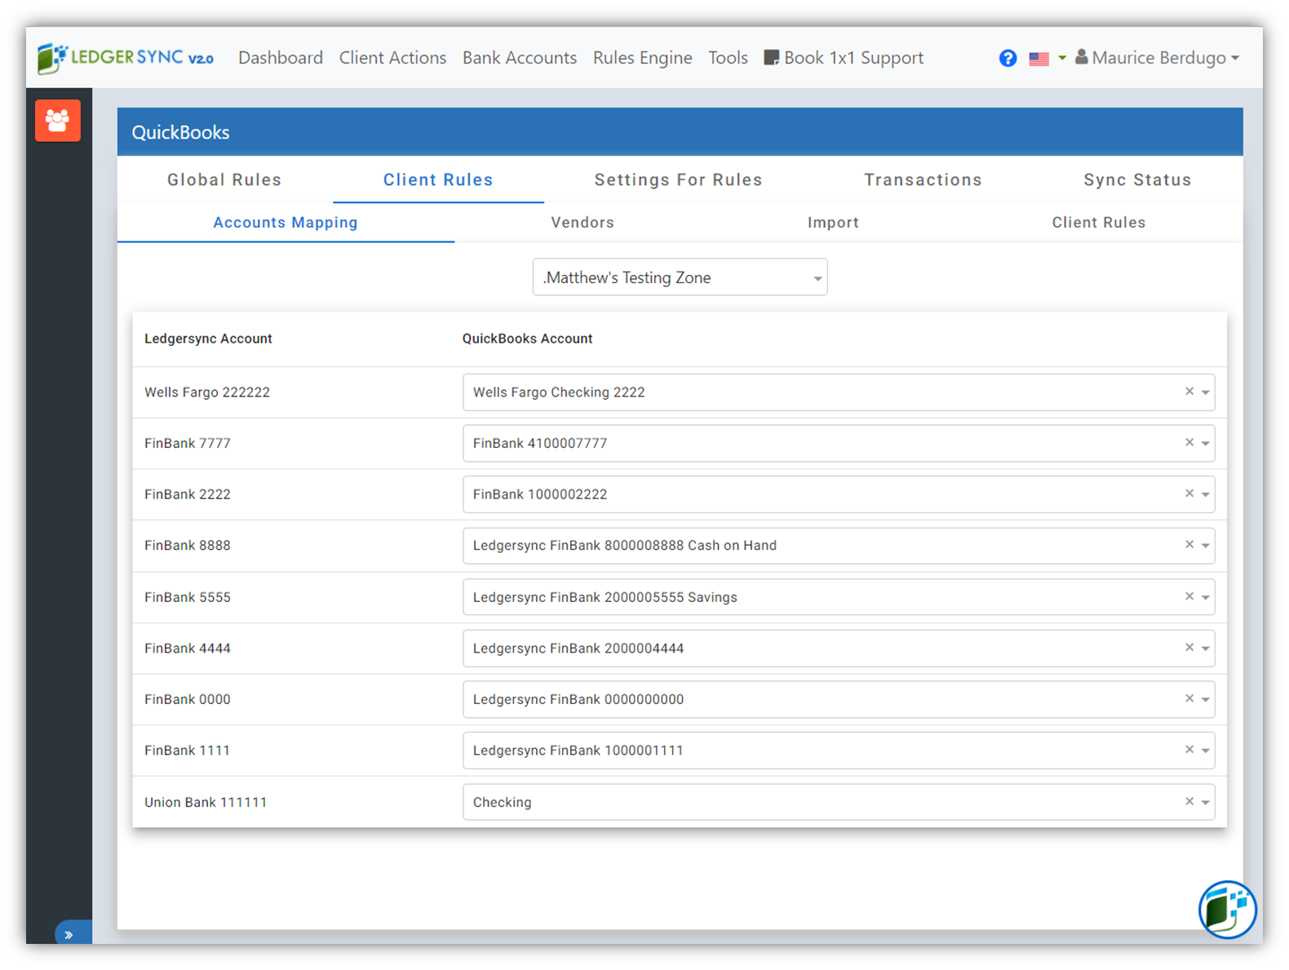
Task: Clear the 2000005555 Savings mapping
Action: [x=1189, y=596]
